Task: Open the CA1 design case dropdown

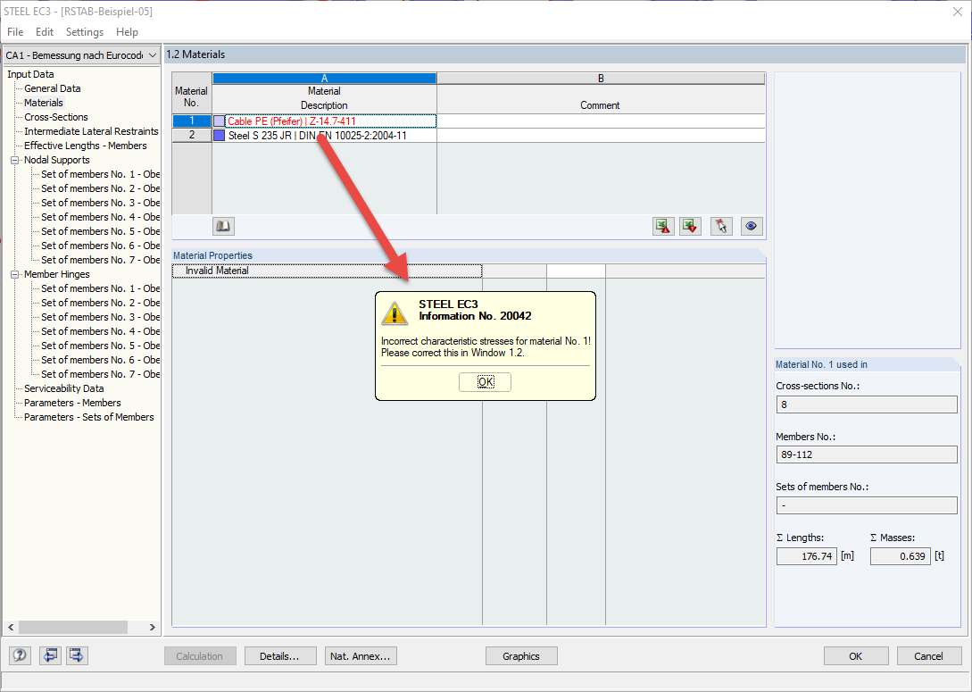Action: (x=81, y=55)
